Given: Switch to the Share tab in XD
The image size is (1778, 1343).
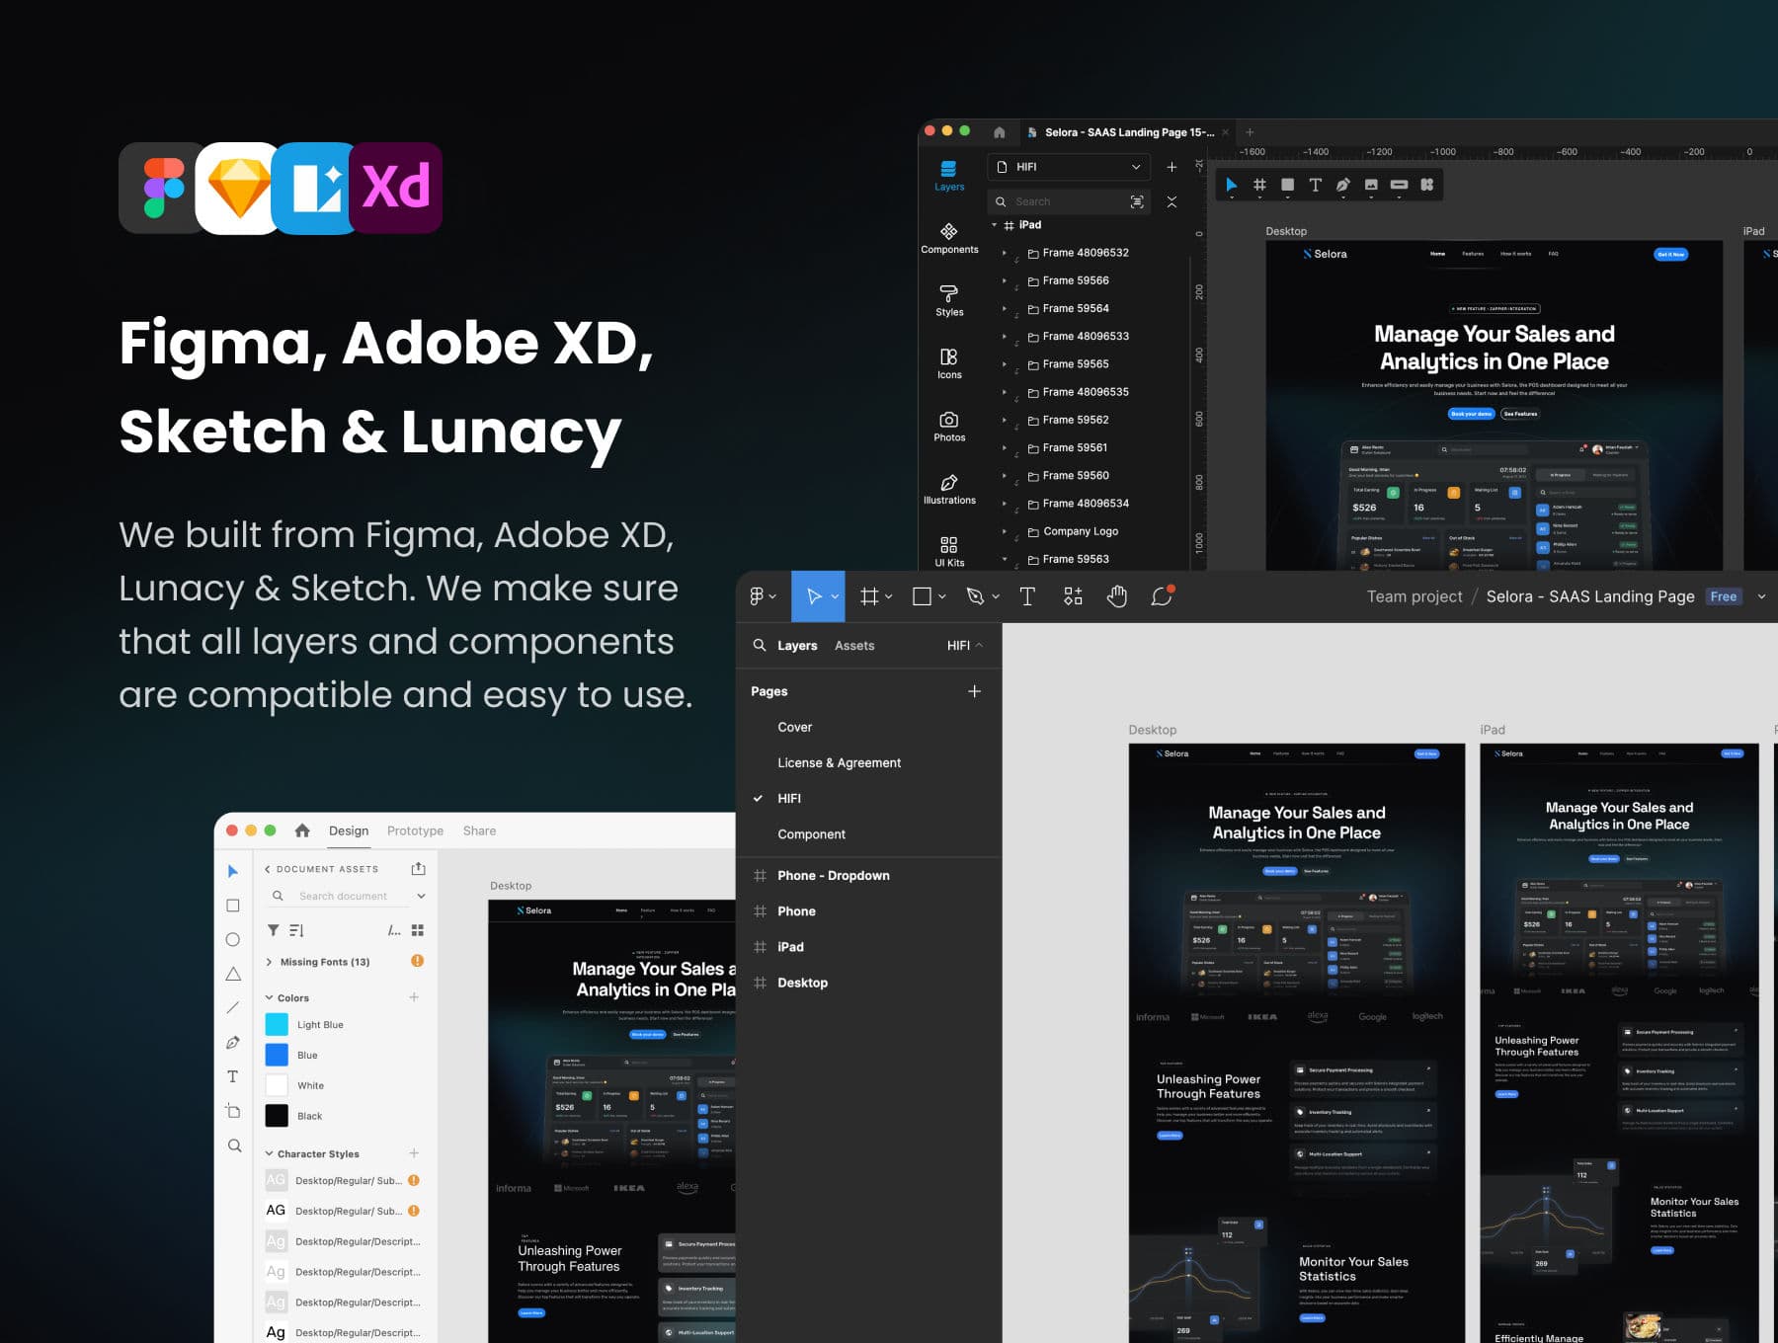Looking at the screenshot, I should [x=479, y=830].
